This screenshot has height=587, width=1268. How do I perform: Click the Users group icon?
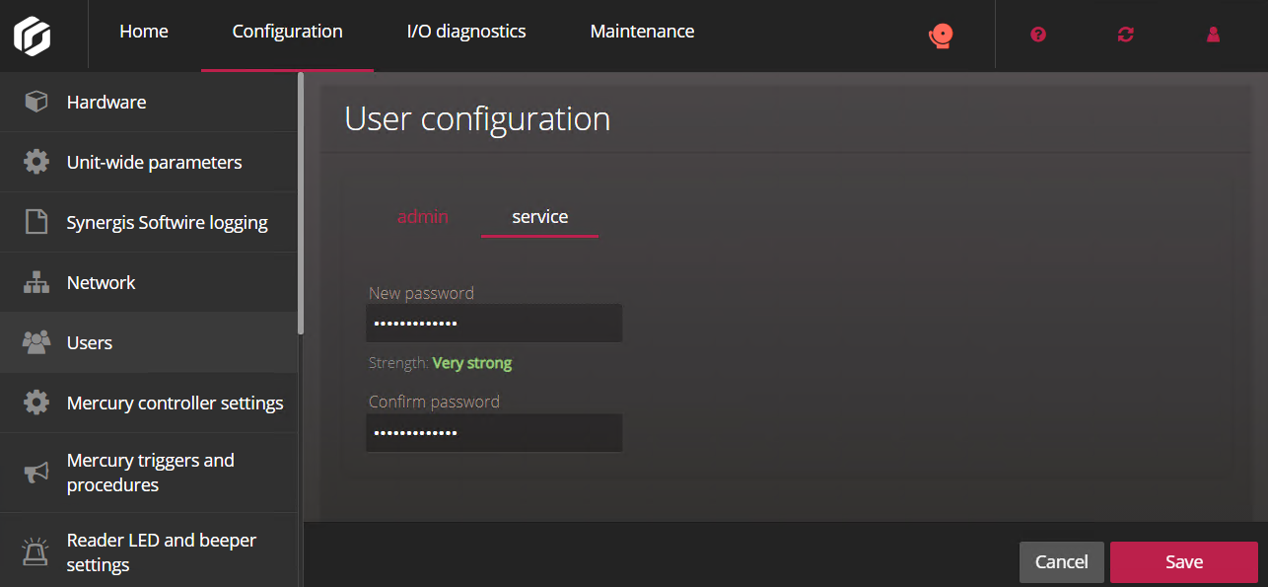(x=36, y=342)
